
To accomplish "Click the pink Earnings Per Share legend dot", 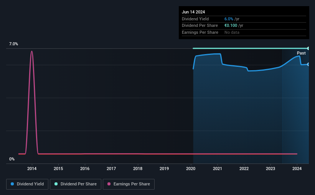I will pyautogui.click(x=109, y=184).
